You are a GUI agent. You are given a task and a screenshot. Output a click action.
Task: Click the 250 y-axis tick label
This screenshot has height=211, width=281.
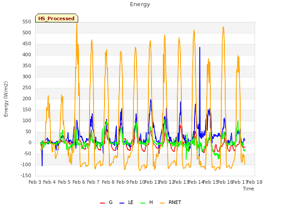pos(27,88)
